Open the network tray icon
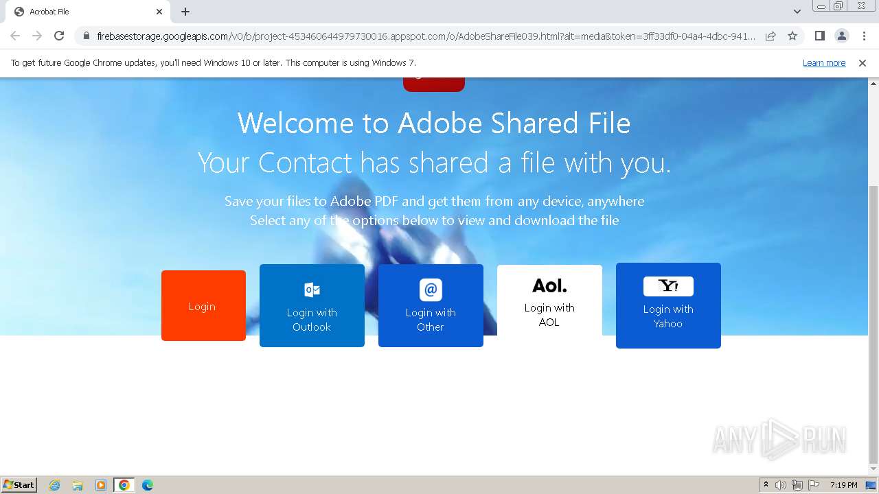 click(797, 485)
